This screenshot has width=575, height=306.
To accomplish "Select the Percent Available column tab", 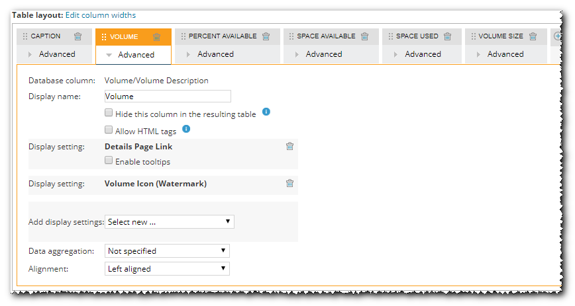I will 223,36.
